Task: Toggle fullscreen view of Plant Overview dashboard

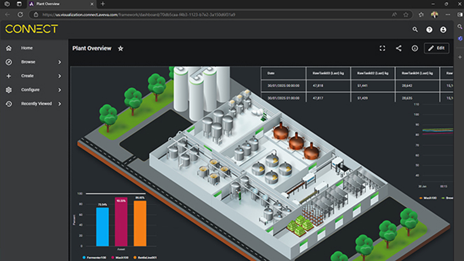Action: [382, 48]
